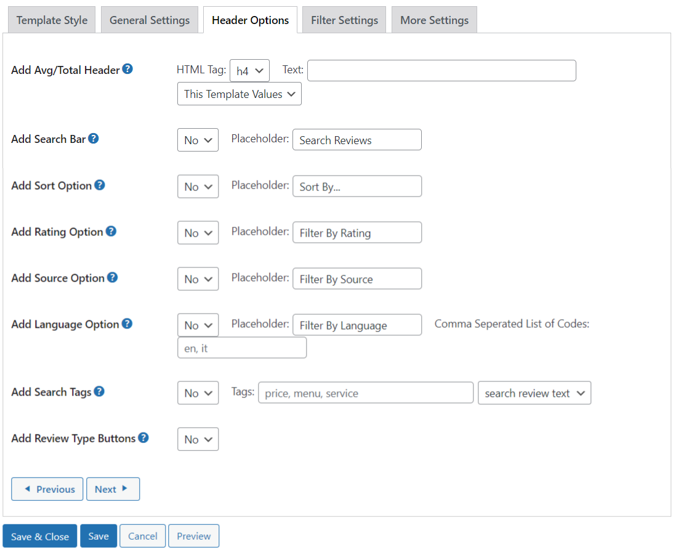Image resolution: width=673 pixels, height=552 pixels.
Task: Click the Preview button
Action: click(193, 536)
